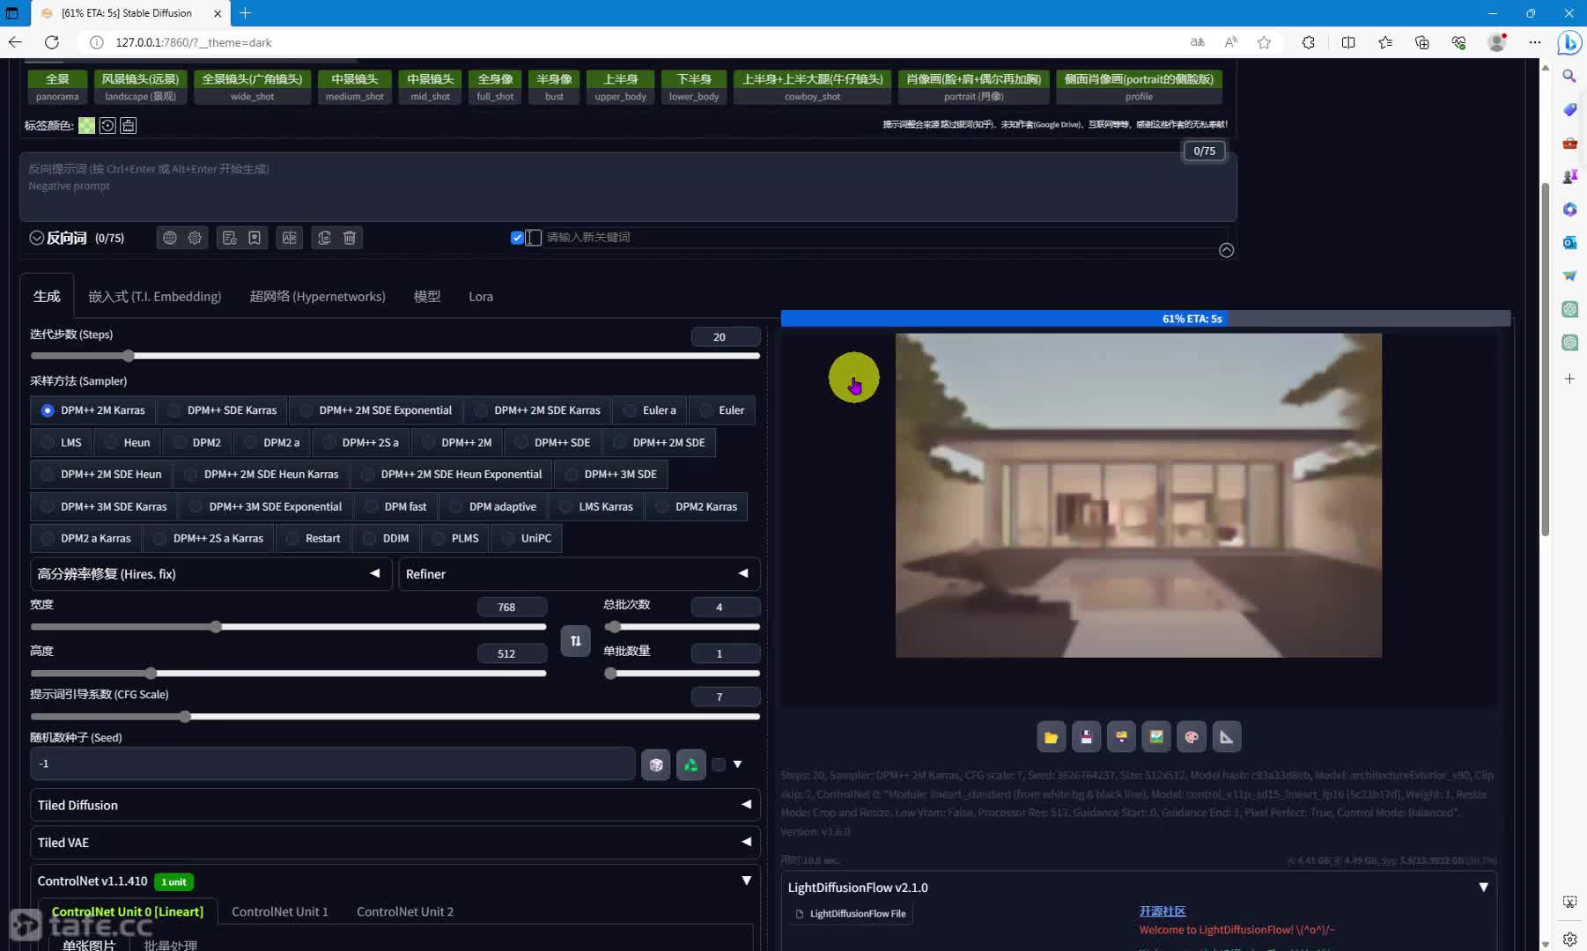Switch to ControlNet Unit 2 tab
Screen dimensions: 1587x951
click(x=405, y=911)
